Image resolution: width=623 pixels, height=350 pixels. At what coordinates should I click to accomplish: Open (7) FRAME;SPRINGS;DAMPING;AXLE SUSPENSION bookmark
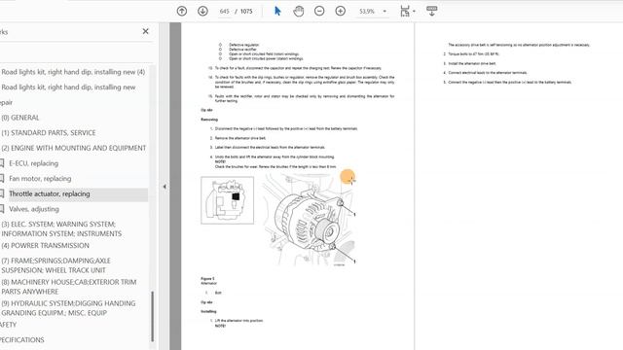tap(56, 265)
